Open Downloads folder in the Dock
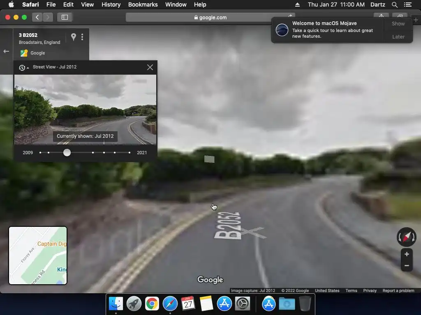This screenshot has height=315, width=421. click(x=287, y=304)
